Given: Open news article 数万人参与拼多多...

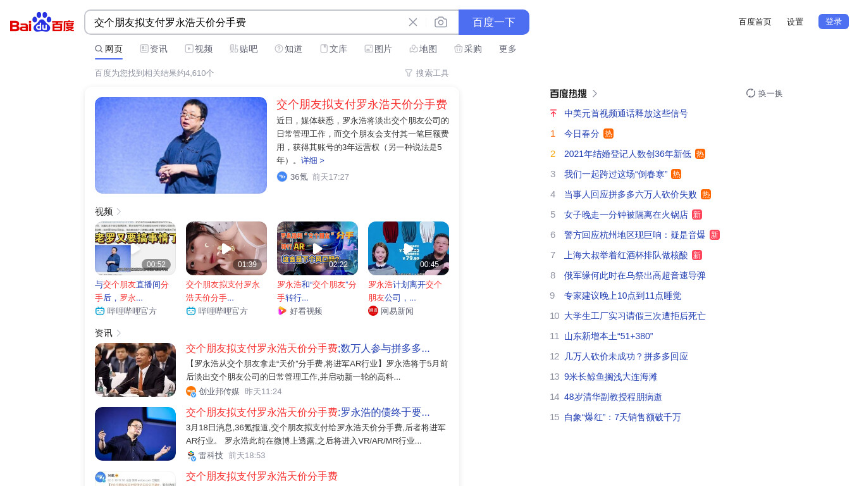Looking at the screenshot, I should [308, 348].
